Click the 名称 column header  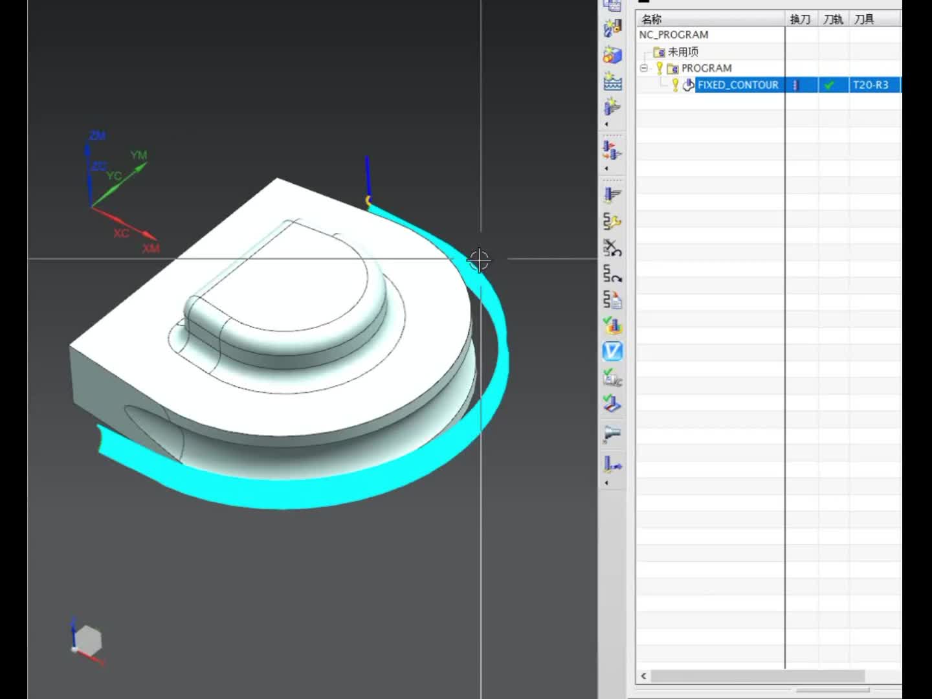[710, 19]
